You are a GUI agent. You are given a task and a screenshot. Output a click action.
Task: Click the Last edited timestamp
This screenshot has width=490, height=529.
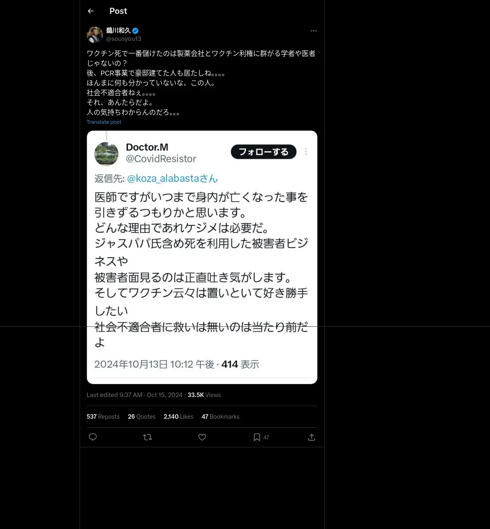coord(134,395)
